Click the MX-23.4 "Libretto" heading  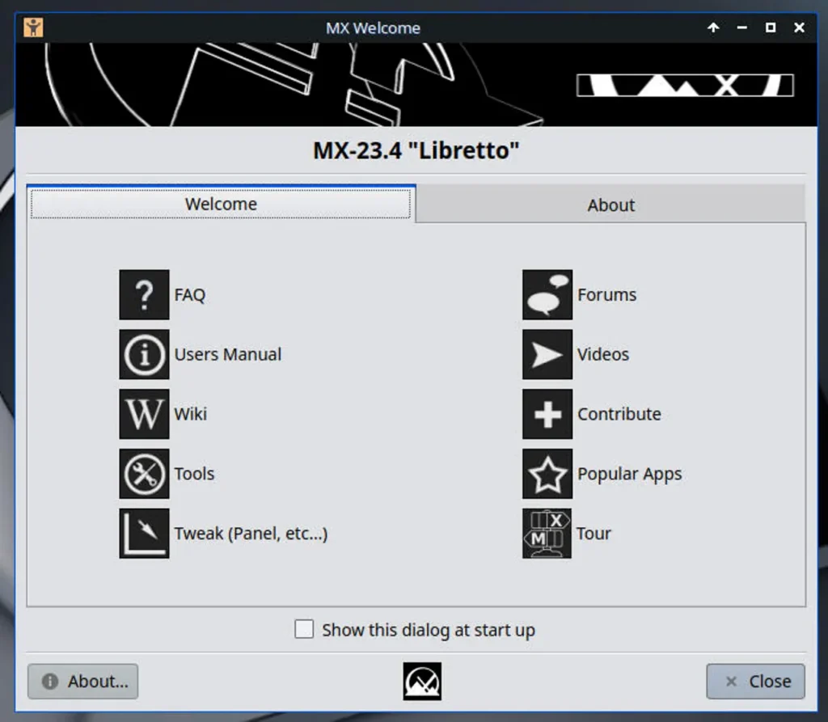[416, 150]
